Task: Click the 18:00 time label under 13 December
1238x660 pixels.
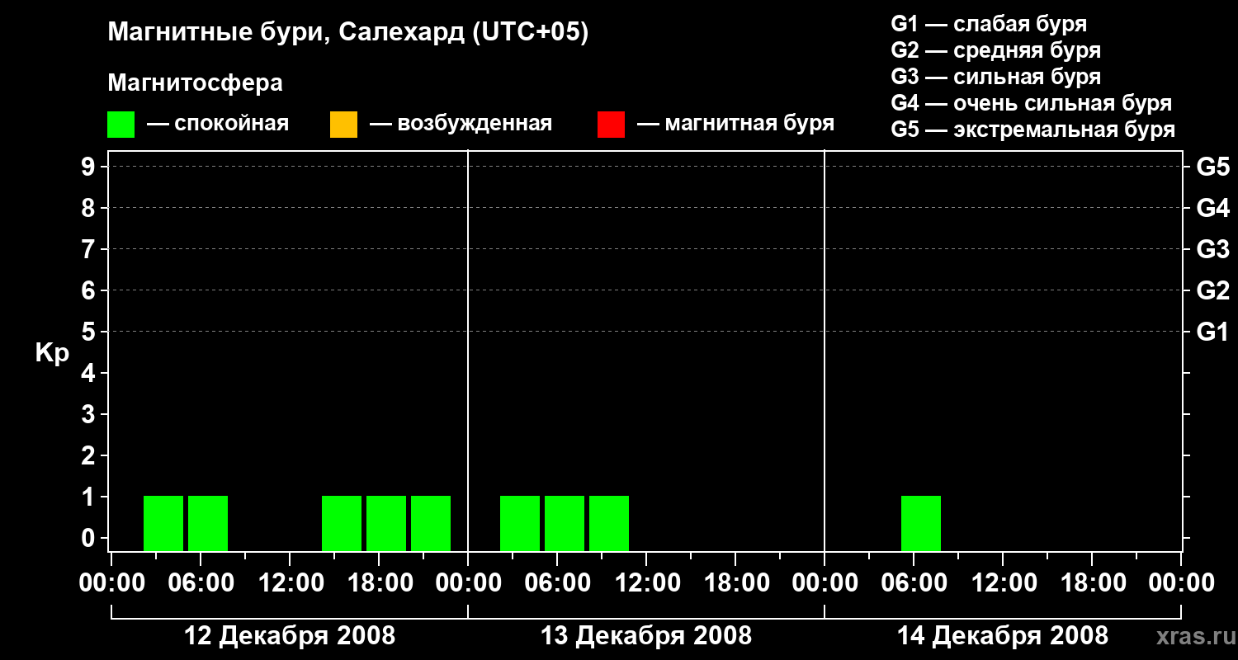Action: point(735,583)
